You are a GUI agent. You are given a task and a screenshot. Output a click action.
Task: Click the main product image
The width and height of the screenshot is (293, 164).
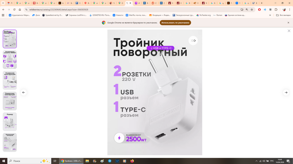coord(155,92)
